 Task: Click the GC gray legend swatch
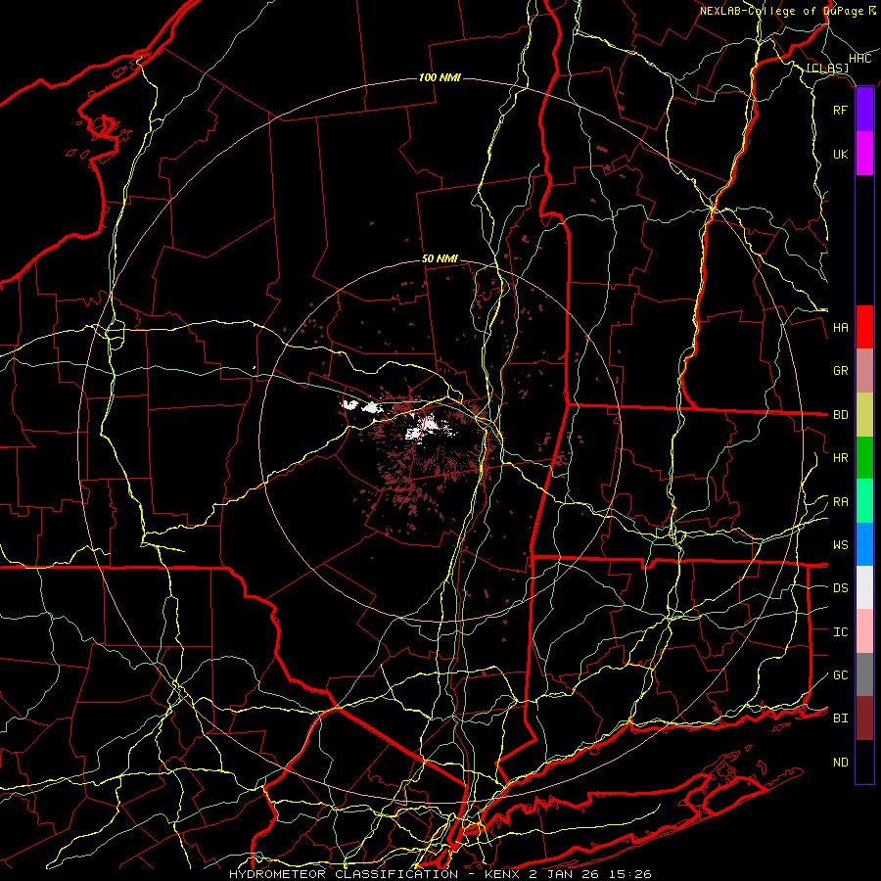coord(864,674)
